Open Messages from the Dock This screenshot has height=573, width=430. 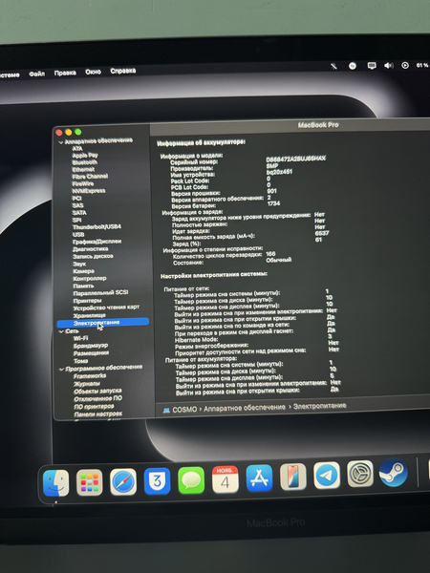pyautogui.click(x=191, y=480)
